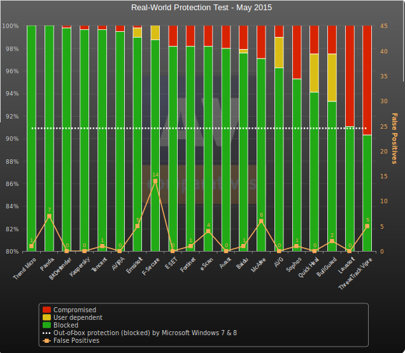Click the Fortinet x-axis label
Viewport: 405px width, 353px height.
(188, 264)
